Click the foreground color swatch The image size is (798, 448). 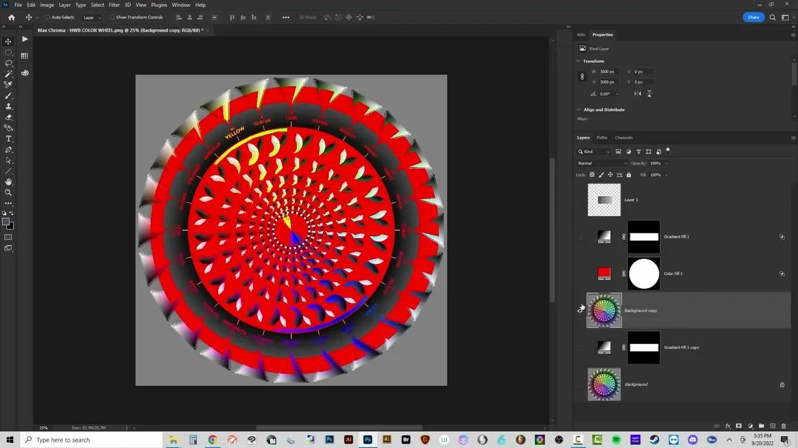(6, 222)
